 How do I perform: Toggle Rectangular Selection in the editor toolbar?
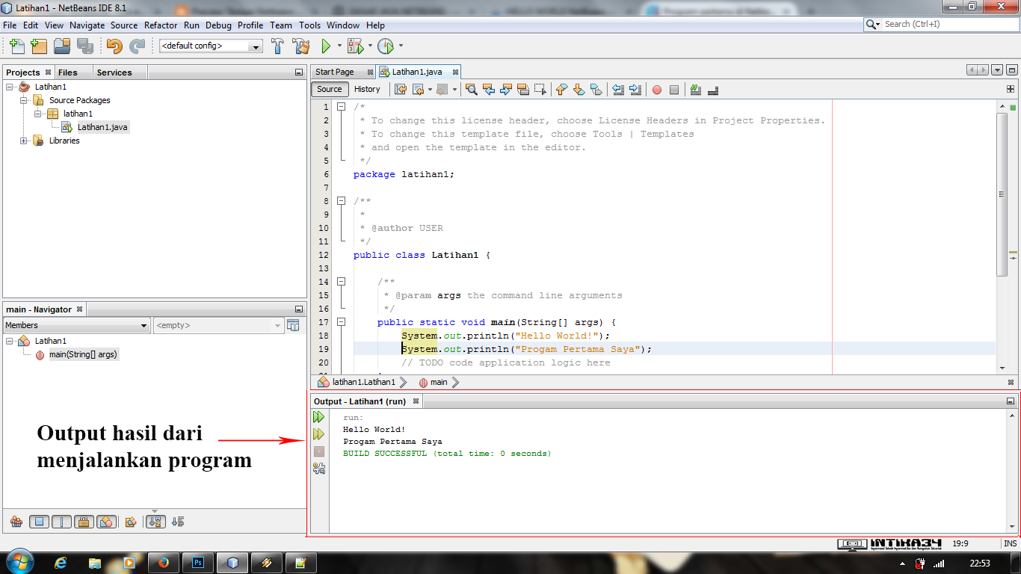pyautogui.click(x=540, y=90)
